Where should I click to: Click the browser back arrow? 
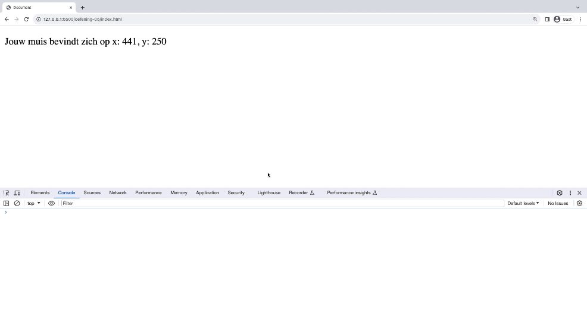pyautogui.click(x=7, y=19)
